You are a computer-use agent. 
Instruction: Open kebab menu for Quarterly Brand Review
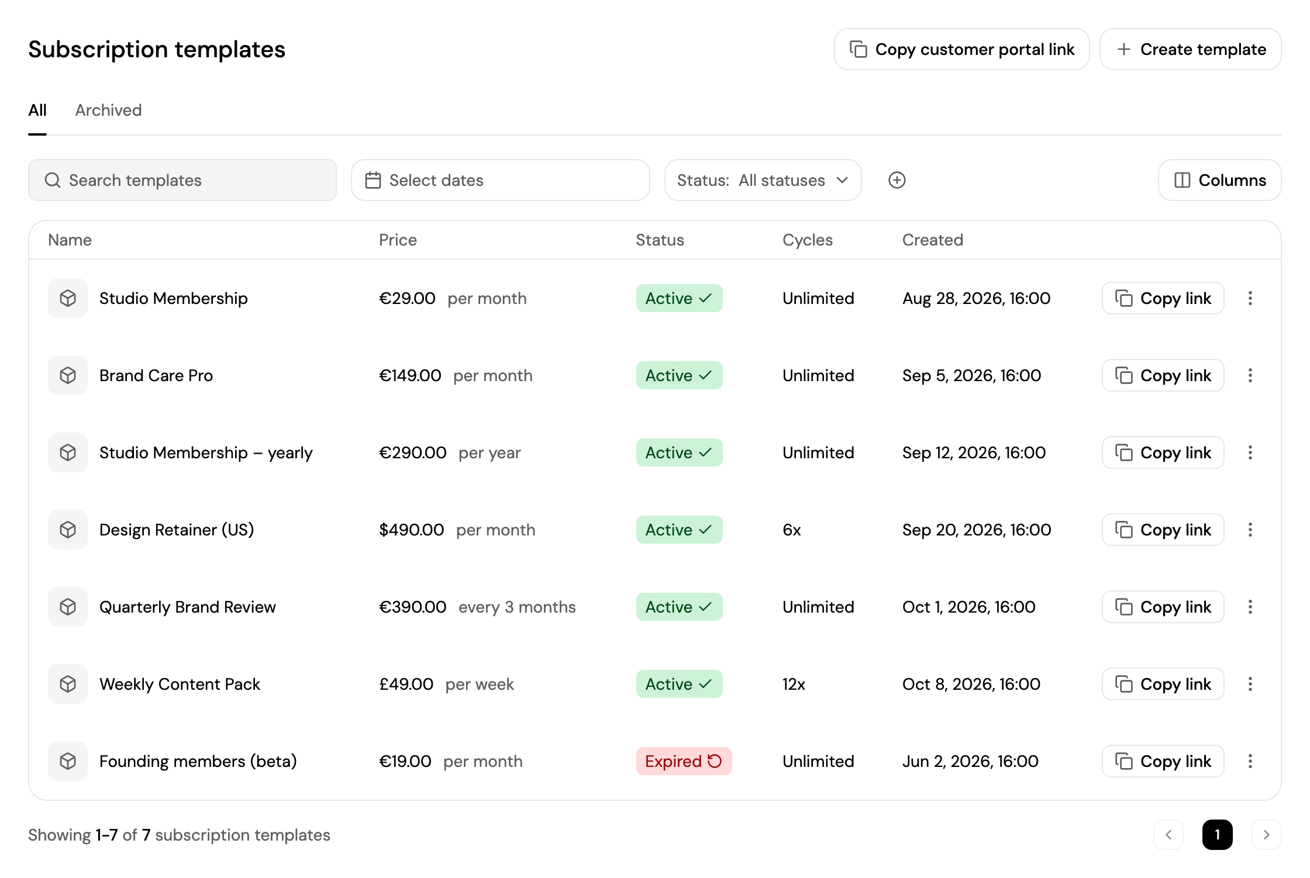pyautogui.click(x=1250, y=607)
